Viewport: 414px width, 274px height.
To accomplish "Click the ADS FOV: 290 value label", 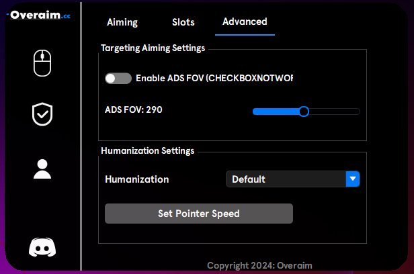I will pos(134,109).
